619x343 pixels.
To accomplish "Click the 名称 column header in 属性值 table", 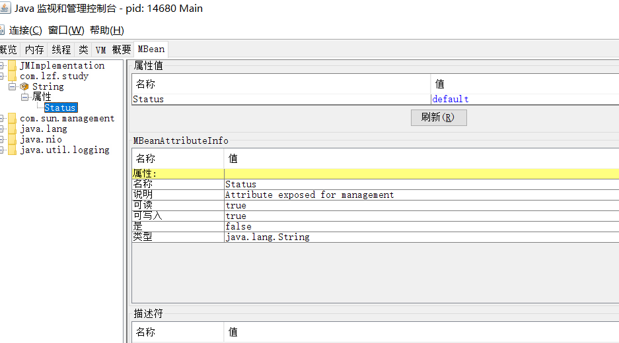I will (281, 84).
